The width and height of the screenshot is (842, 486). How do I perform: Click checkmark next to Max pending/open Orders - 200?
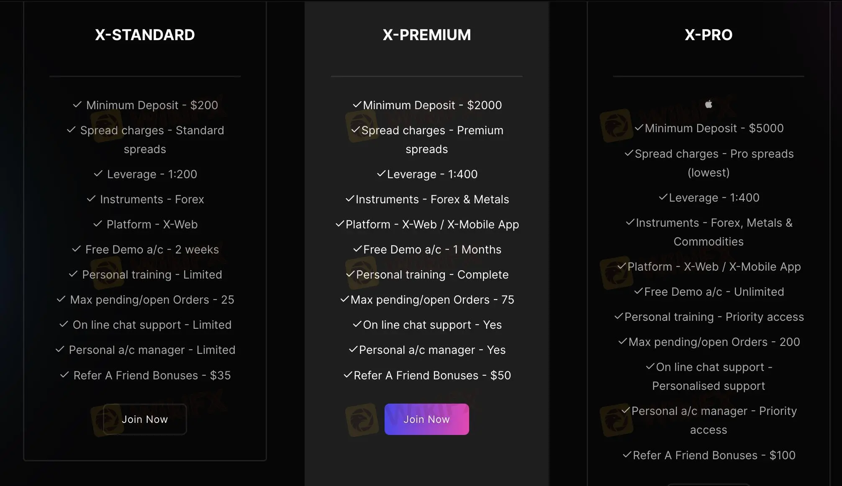pos(623,341)
